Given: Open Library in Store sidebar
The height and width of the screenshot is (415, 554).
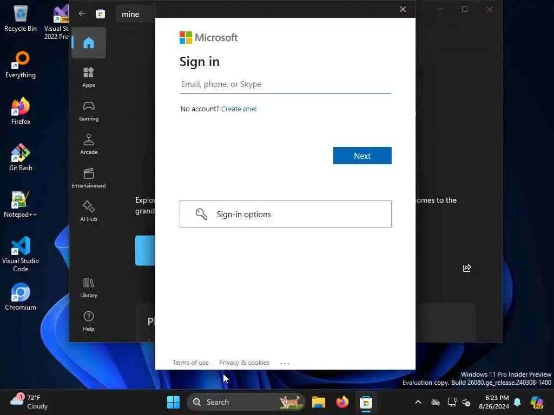Looking at the screenshot, I should point(88,287).
